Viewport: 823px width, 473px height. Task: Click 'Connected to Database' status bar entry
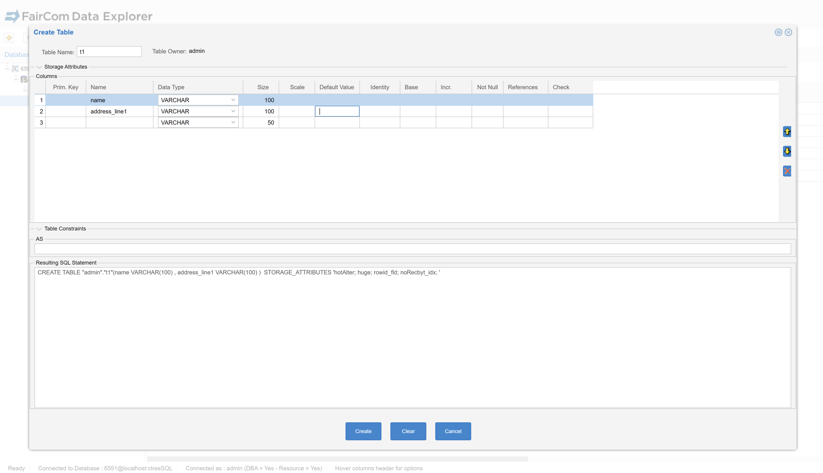[x=105, y=468]
